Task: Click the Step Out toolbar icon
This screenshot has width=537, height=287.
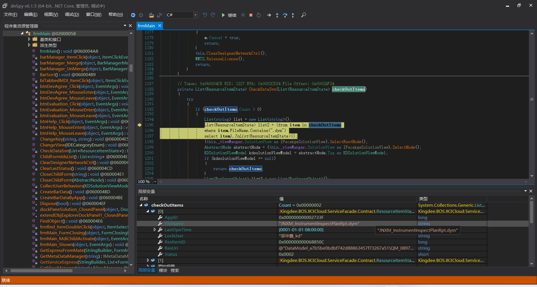Action: coord(293,15)
